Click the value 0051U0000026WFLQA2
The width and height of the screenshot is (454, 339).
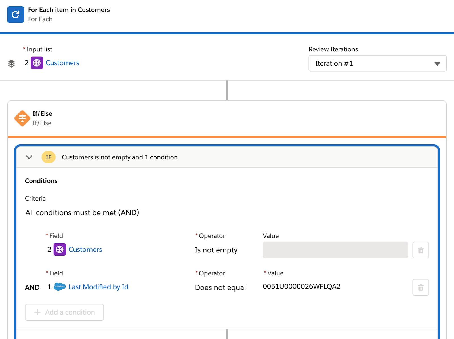(301, 286)
